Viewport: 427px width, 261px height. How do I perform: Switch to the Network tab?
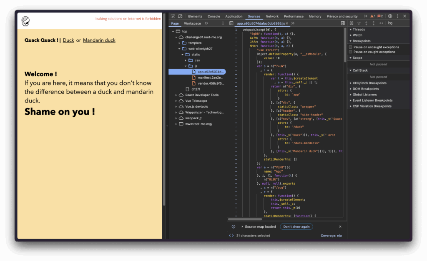coord(272,16)
